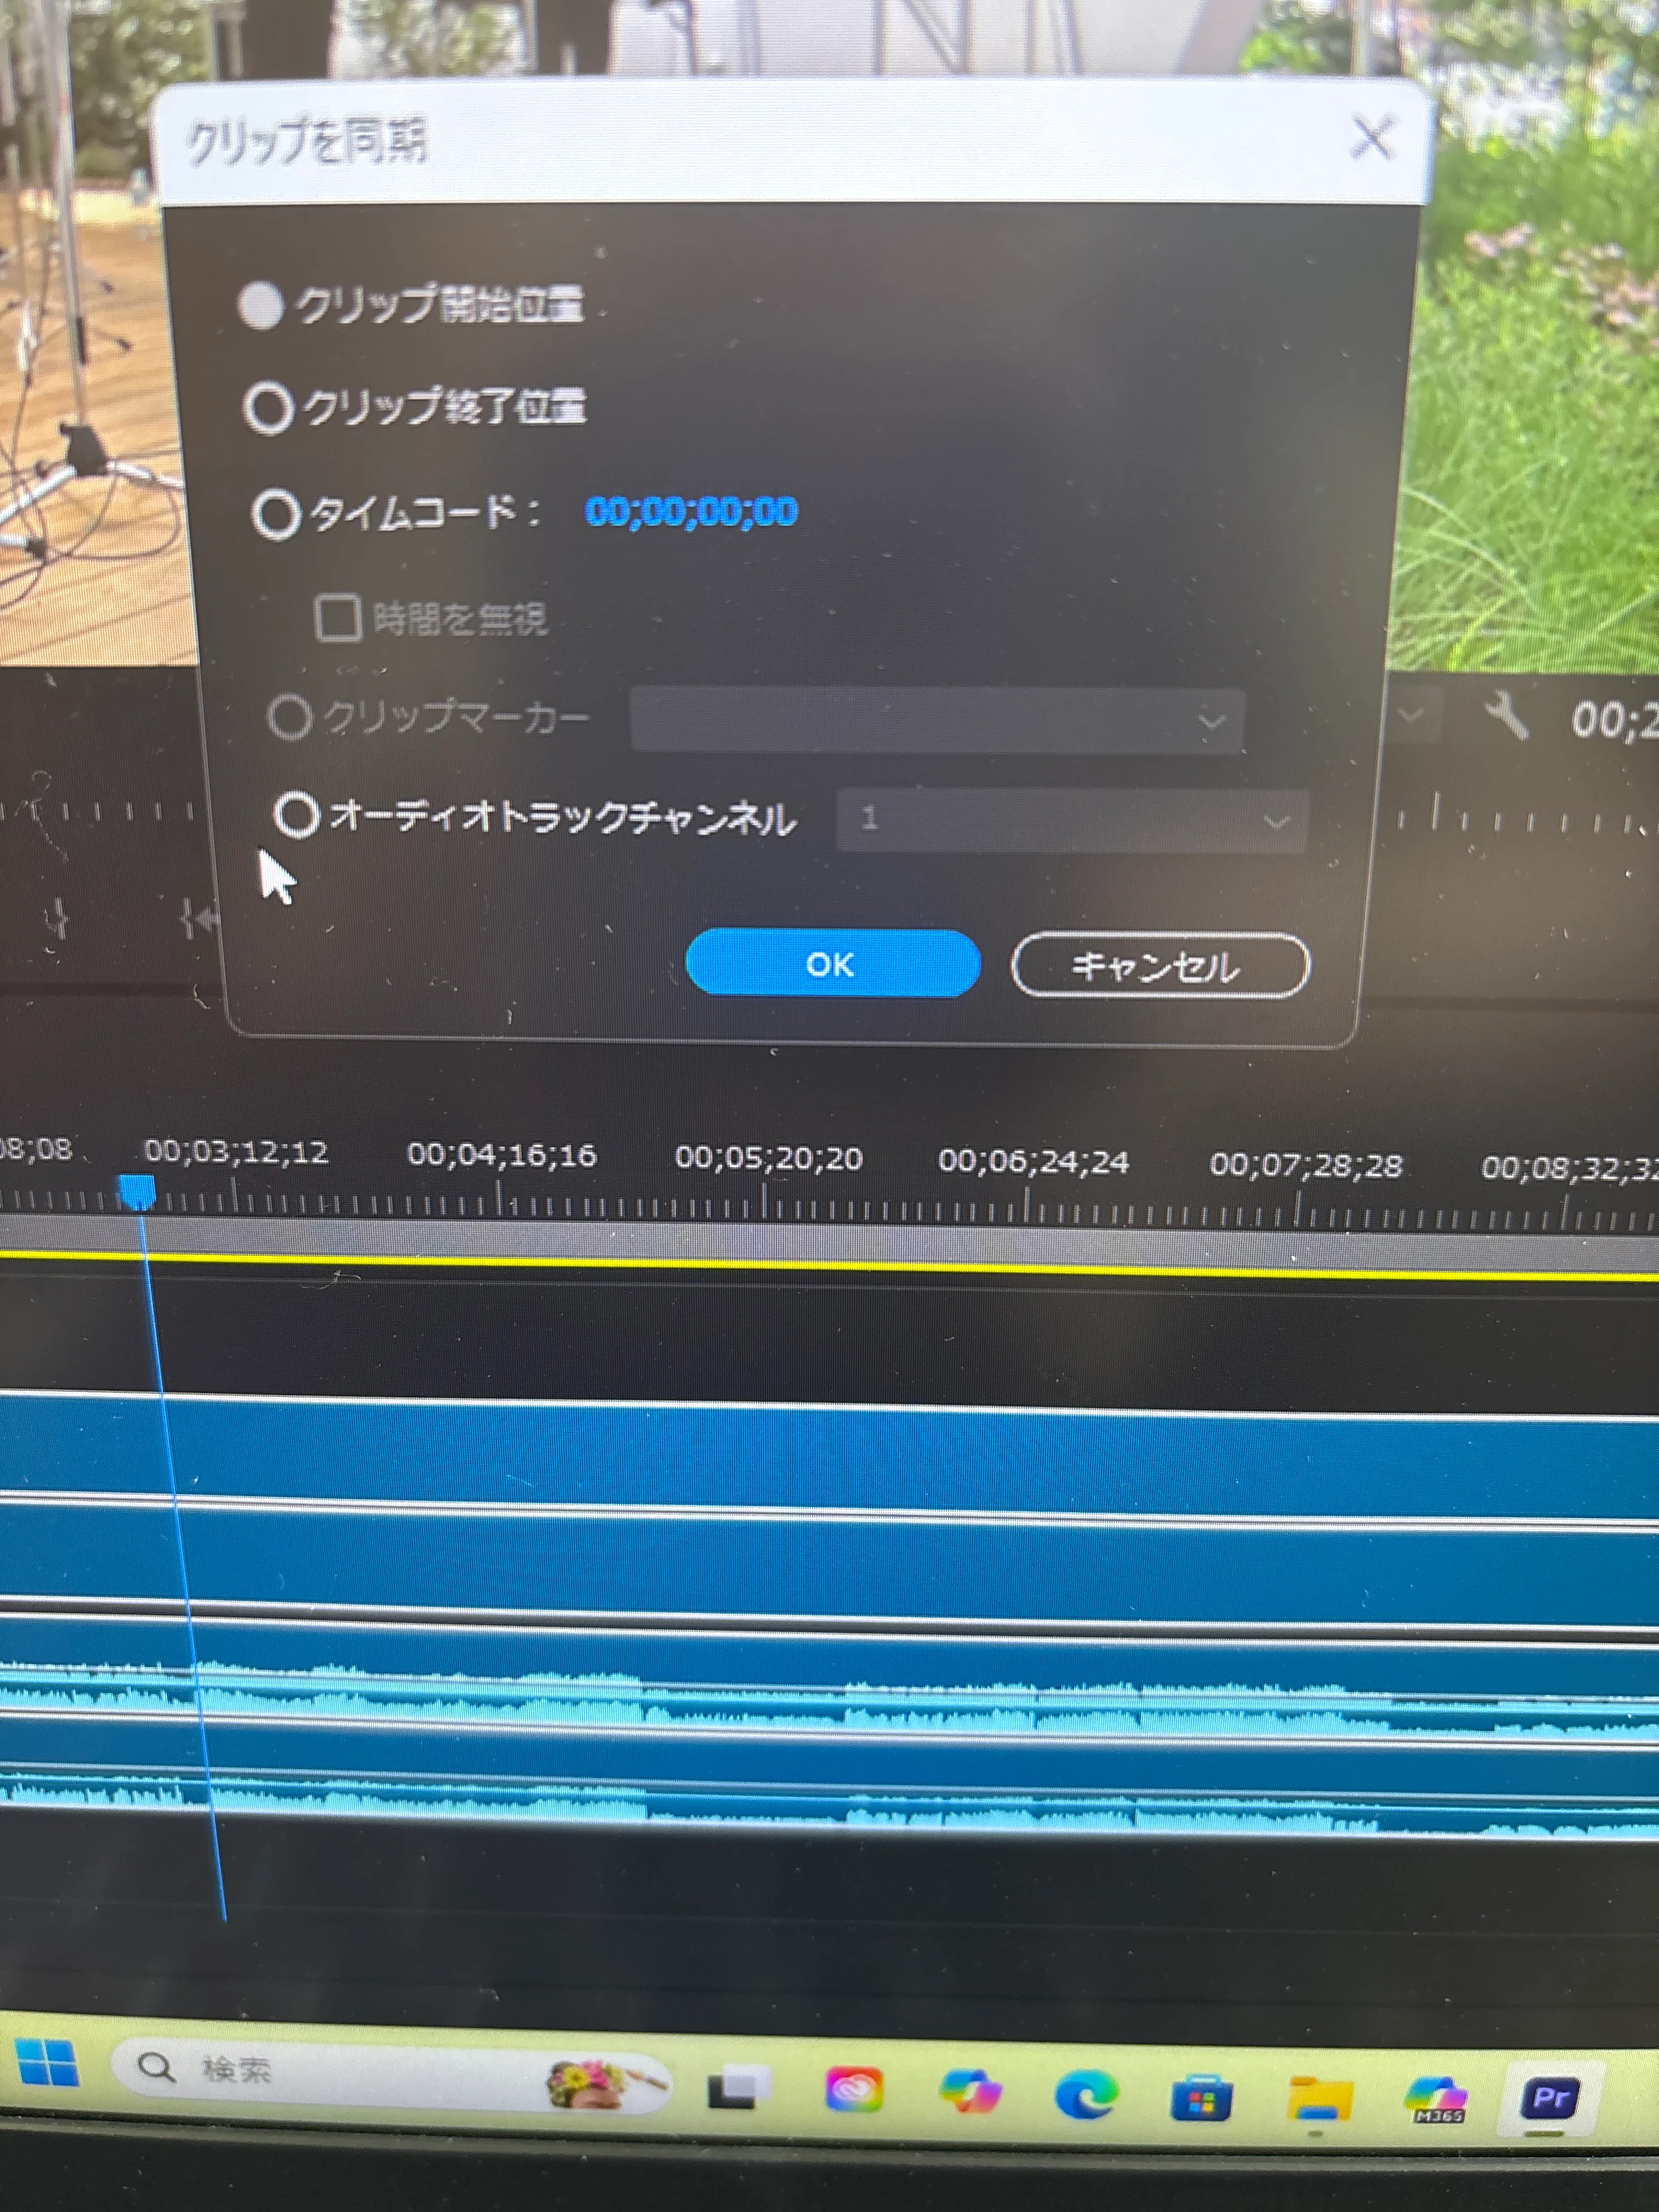The image size is (1659, 2212).
Task: Select タイムコード radio option
Action: pyautogui.click(x=275, y=514)
